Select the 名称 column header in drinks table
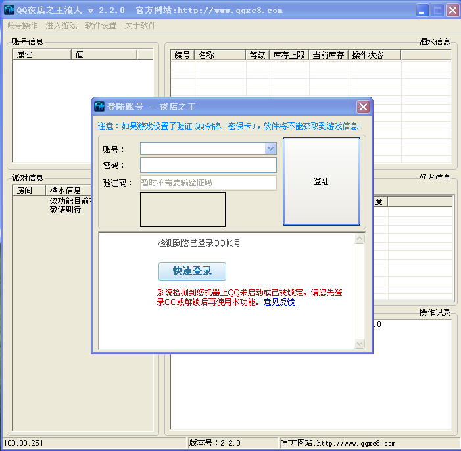 [220, 55]
